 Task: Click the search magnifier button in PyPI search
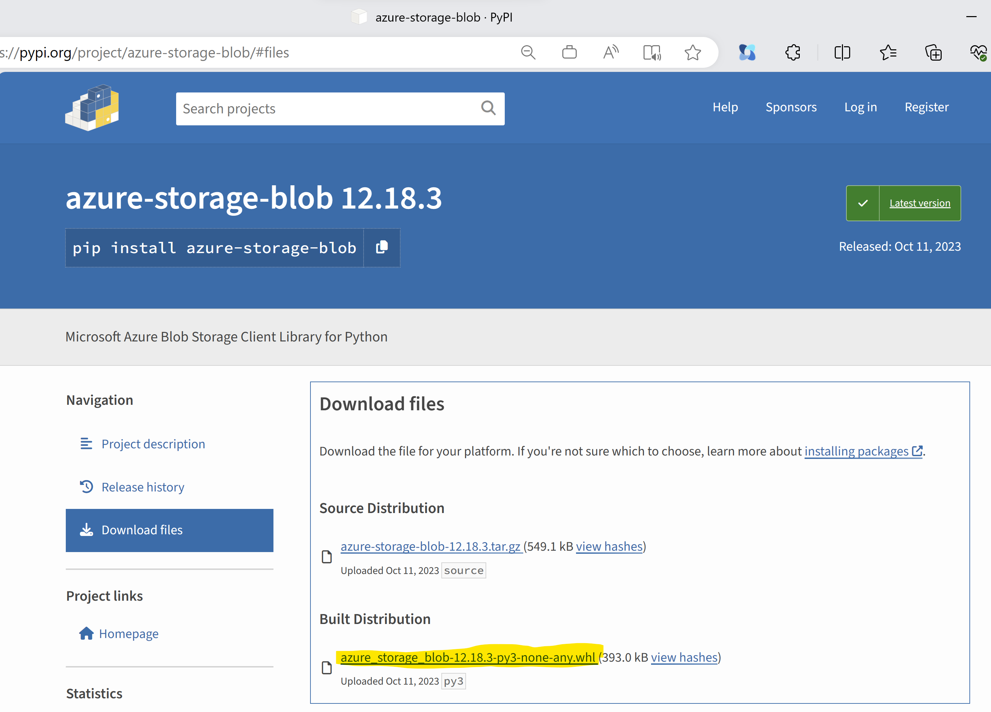[489, 108]
